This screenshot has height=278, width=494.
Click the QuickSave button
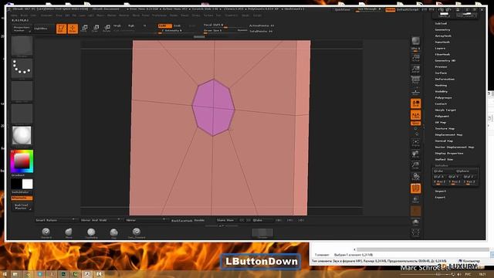(342, 10)
